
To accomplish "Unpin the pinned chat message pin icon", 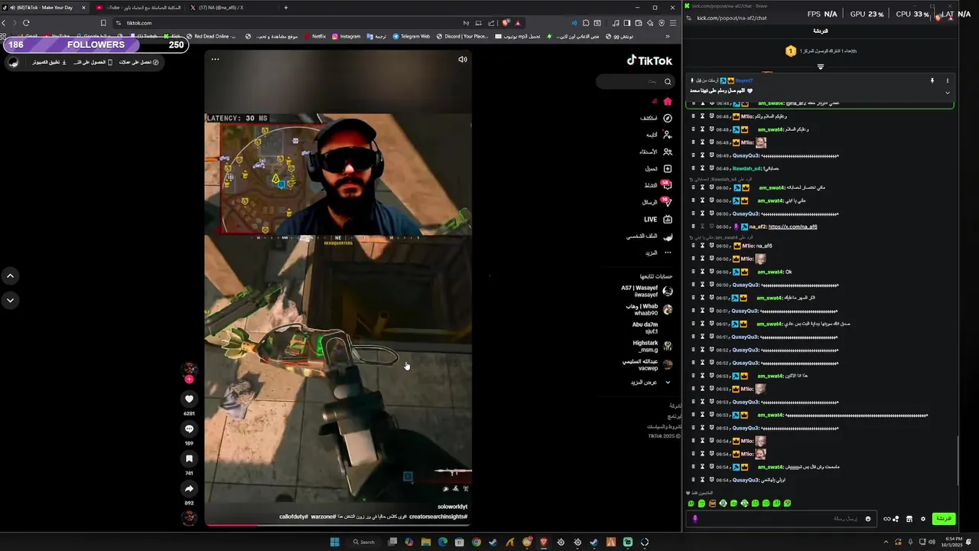I will (x=932, y=80).
